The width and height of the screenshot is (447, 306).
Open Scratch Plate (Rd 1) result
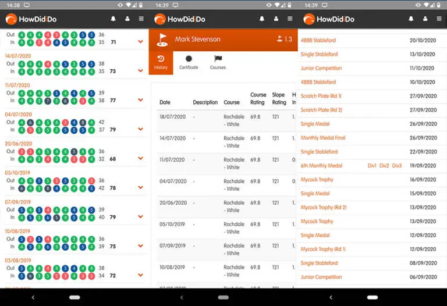coord(321,96)
